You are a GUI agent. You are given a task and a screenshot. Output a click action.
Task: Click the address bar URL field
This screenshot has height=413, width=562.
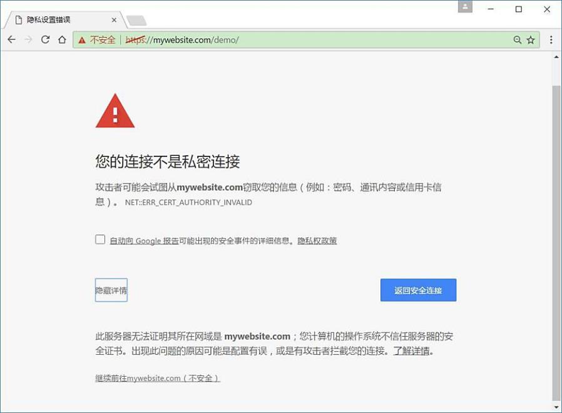[x=307, y=40]
